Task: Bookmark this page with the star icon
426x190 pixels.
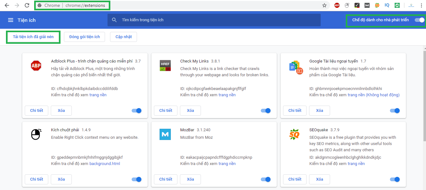Action: click(324, 5)
